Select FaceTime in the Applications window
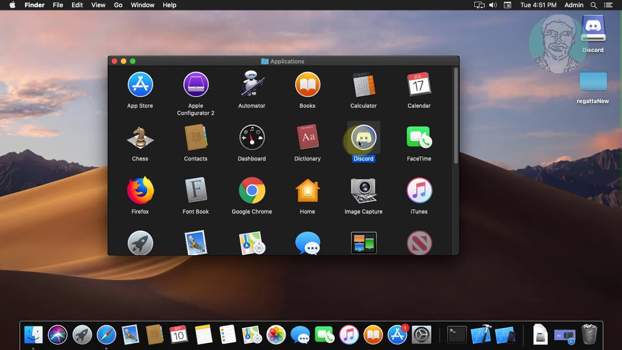This screenshot has width=622, height=350. [x=419, y=138]
